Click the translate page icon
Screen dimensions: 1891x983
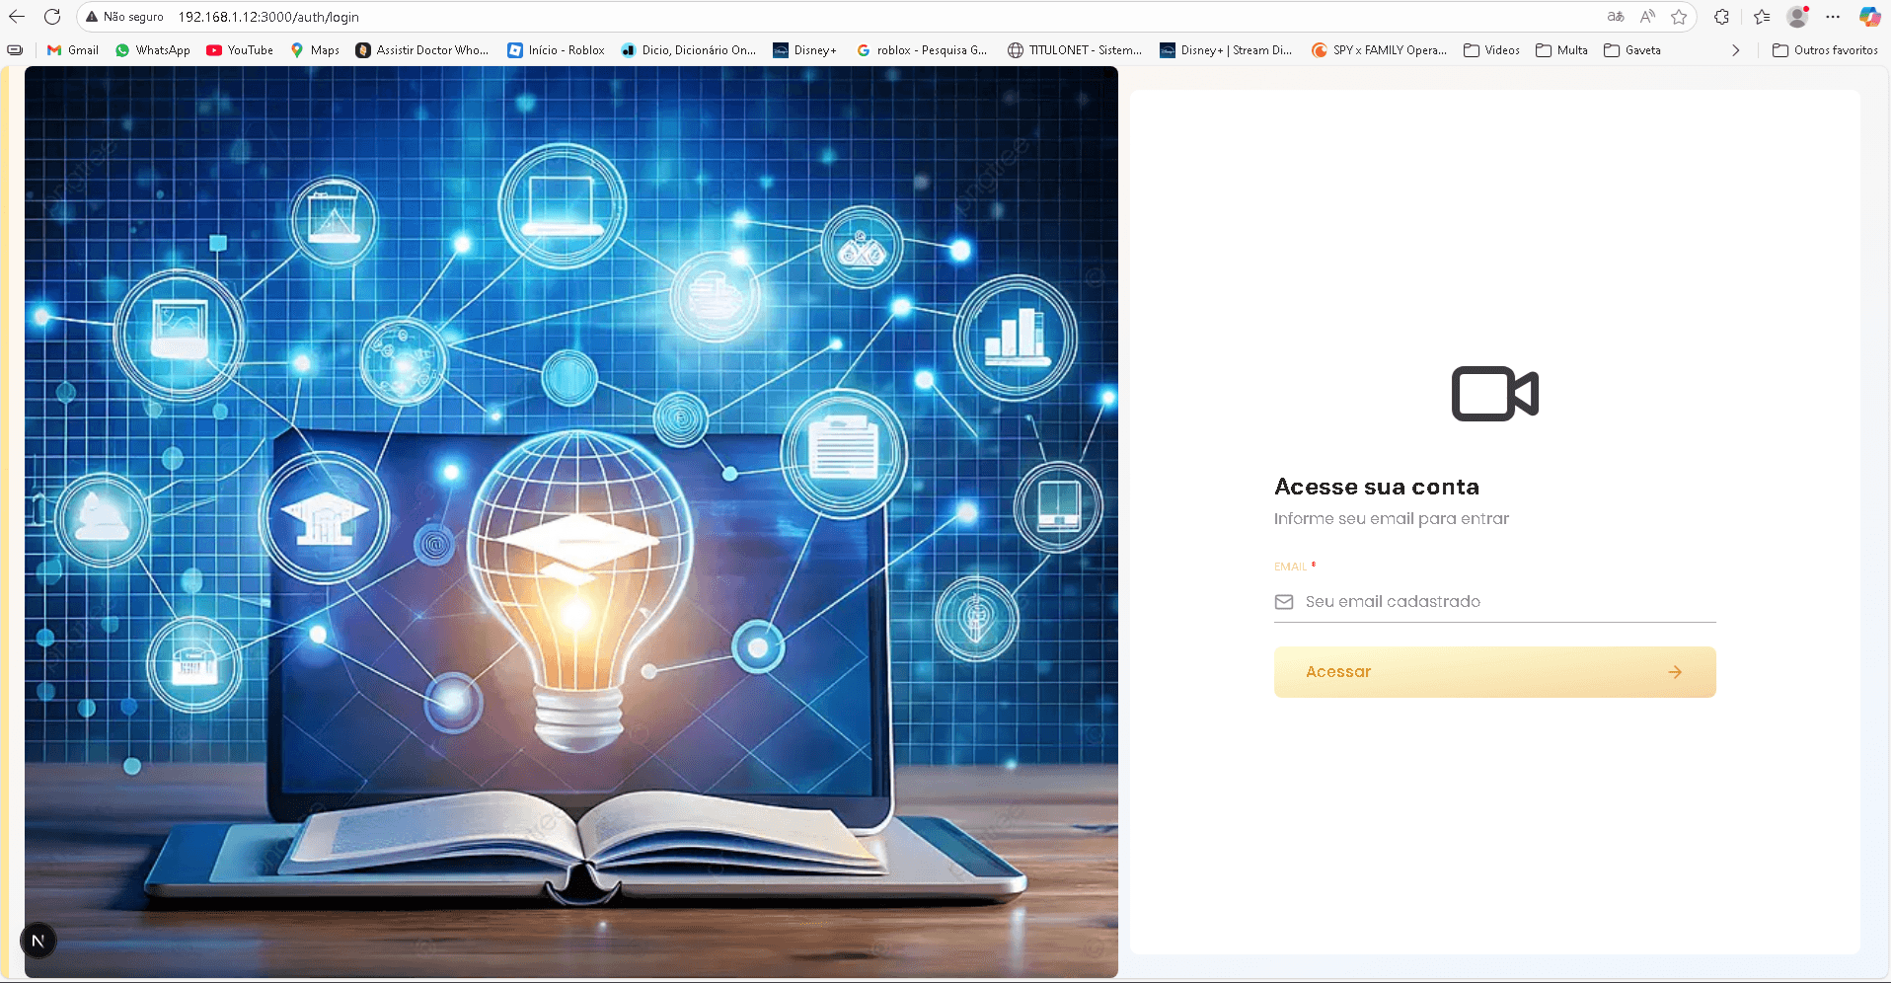click(1616, 17)
